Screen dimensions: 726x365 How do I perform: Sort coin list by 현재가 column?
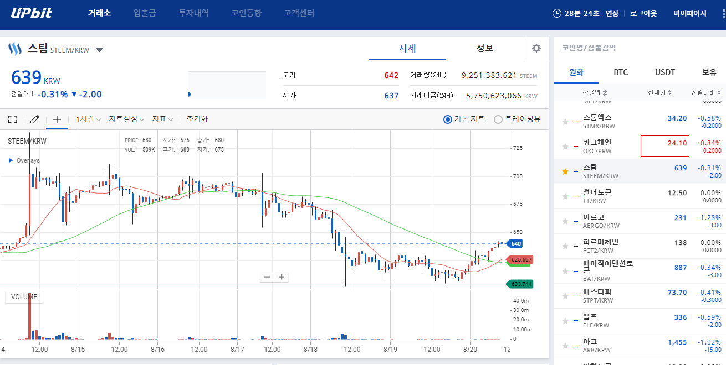click(659, 92)
